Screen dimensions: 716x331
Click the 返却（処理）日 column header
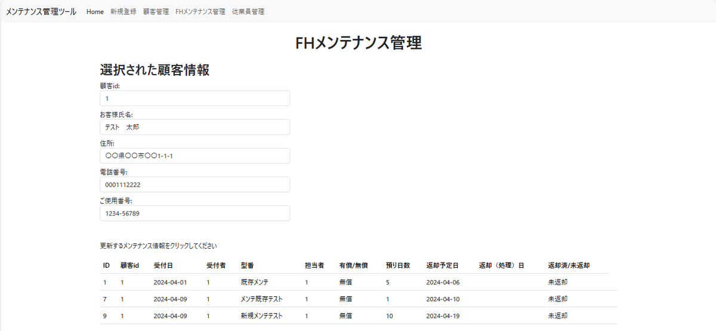tap(501, 265)
